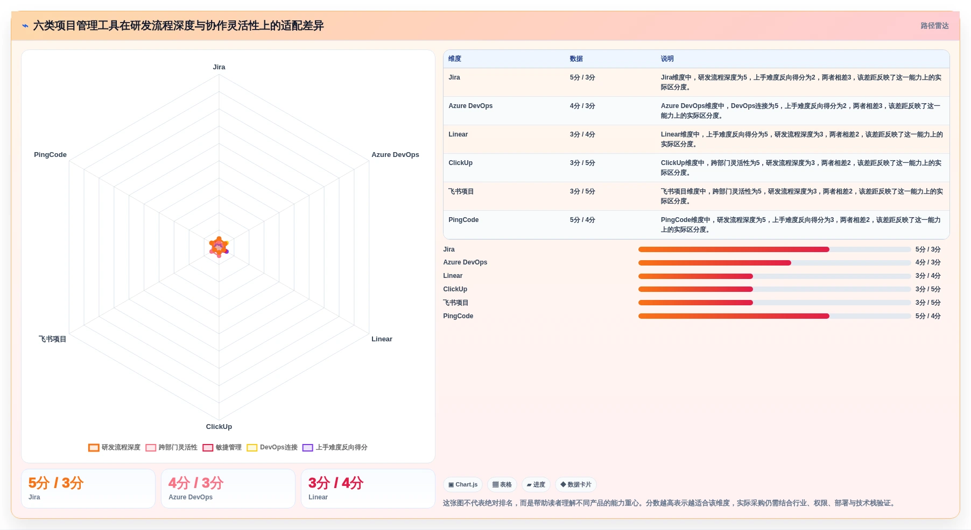Click the Jira description text in table
Image resolution: width=971 pixels, height=530 pixels.
point(801,82)
